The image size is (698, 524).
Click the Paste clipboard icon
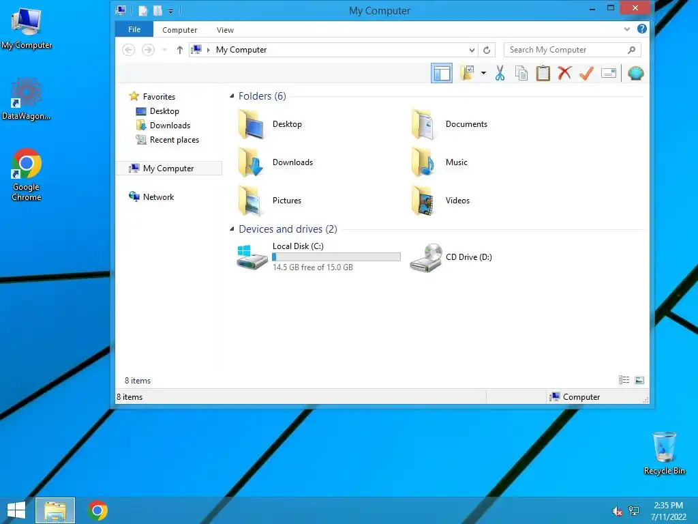pyautogui.click(x=543, y=73)
